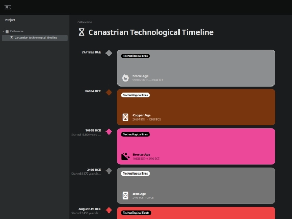Click Technological Eras tag on Copper Age card

point(135,95)
